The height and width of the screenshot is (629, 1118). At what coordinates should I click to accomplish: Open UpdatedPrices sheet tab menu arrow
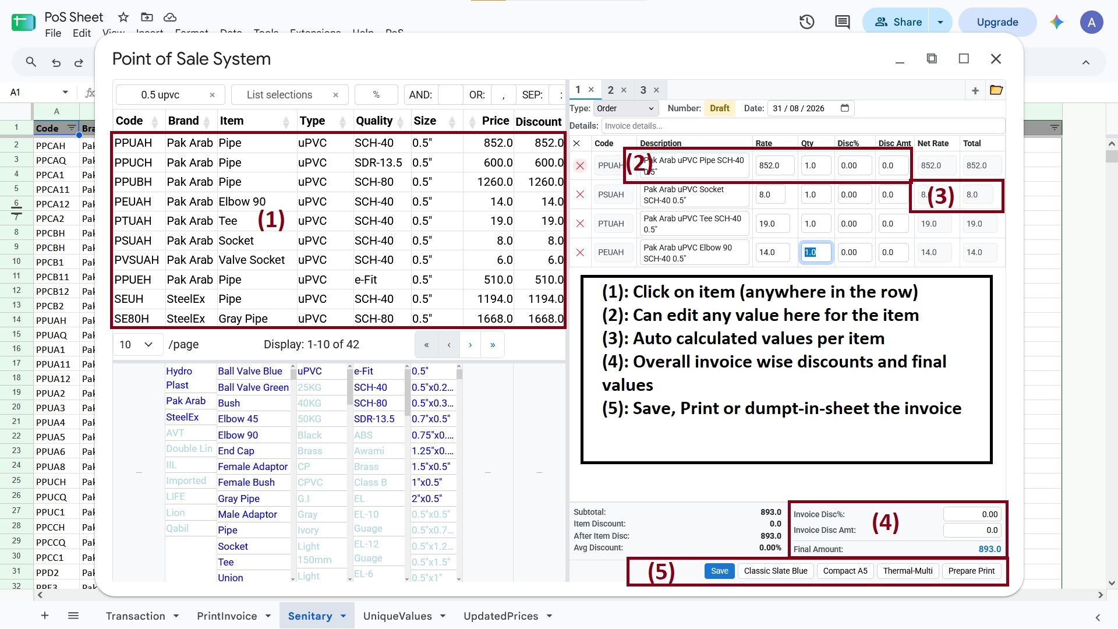pyautogui.click(x=549, y=616)
